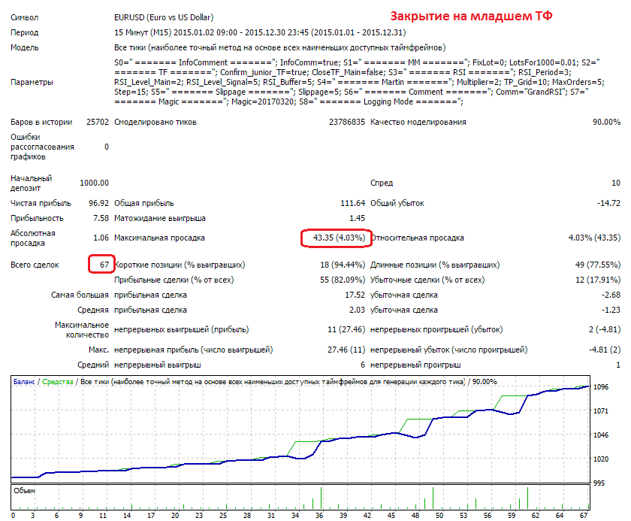Click the "Относительная просадка" label
Viewport: 631px width, 521px height.
(x=418, y=238)
